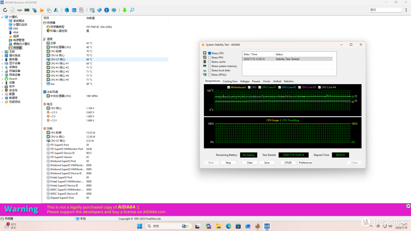Click the Refresh toolbar icon
Viewport: 411px width, 231px height.
5,10
